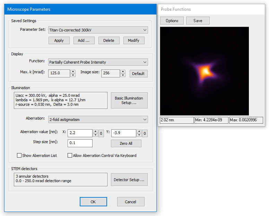Click the Modify button

(x=134, y=40)
